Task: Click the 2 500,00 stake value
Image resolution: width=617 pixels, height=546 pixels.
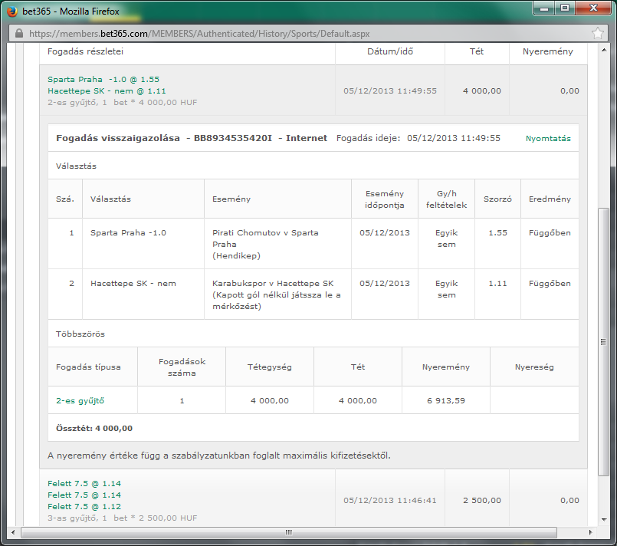Action: (x=482, y=500)
